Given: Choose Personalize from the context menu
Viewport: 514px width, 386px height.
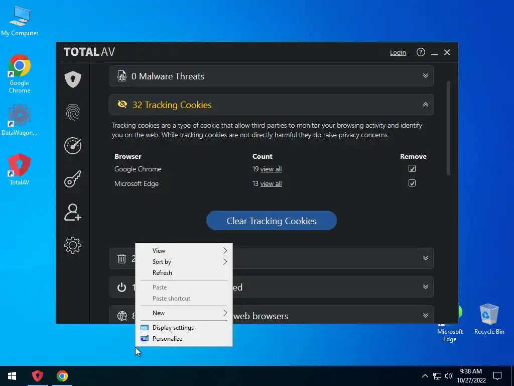Looking at the screenshot, I should click(184, 338).
